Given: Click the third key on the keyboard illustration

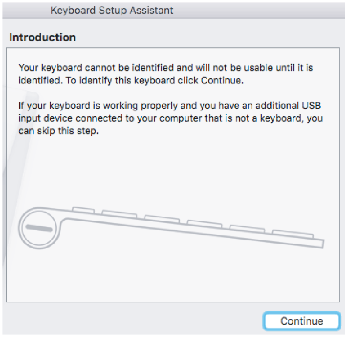Looking at the screenshot, I should click(162, 218).
